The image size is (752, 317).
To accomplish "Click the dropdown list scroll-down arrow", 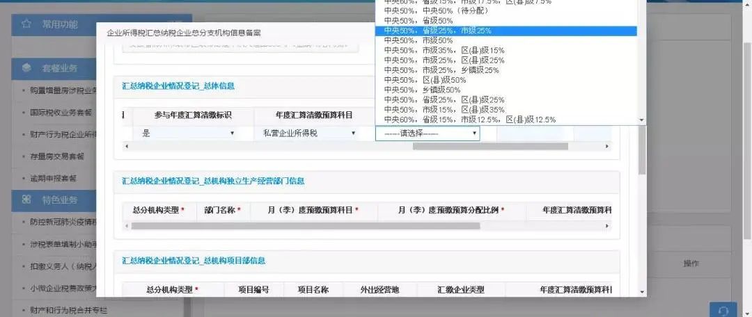I will tap(642, 120).
